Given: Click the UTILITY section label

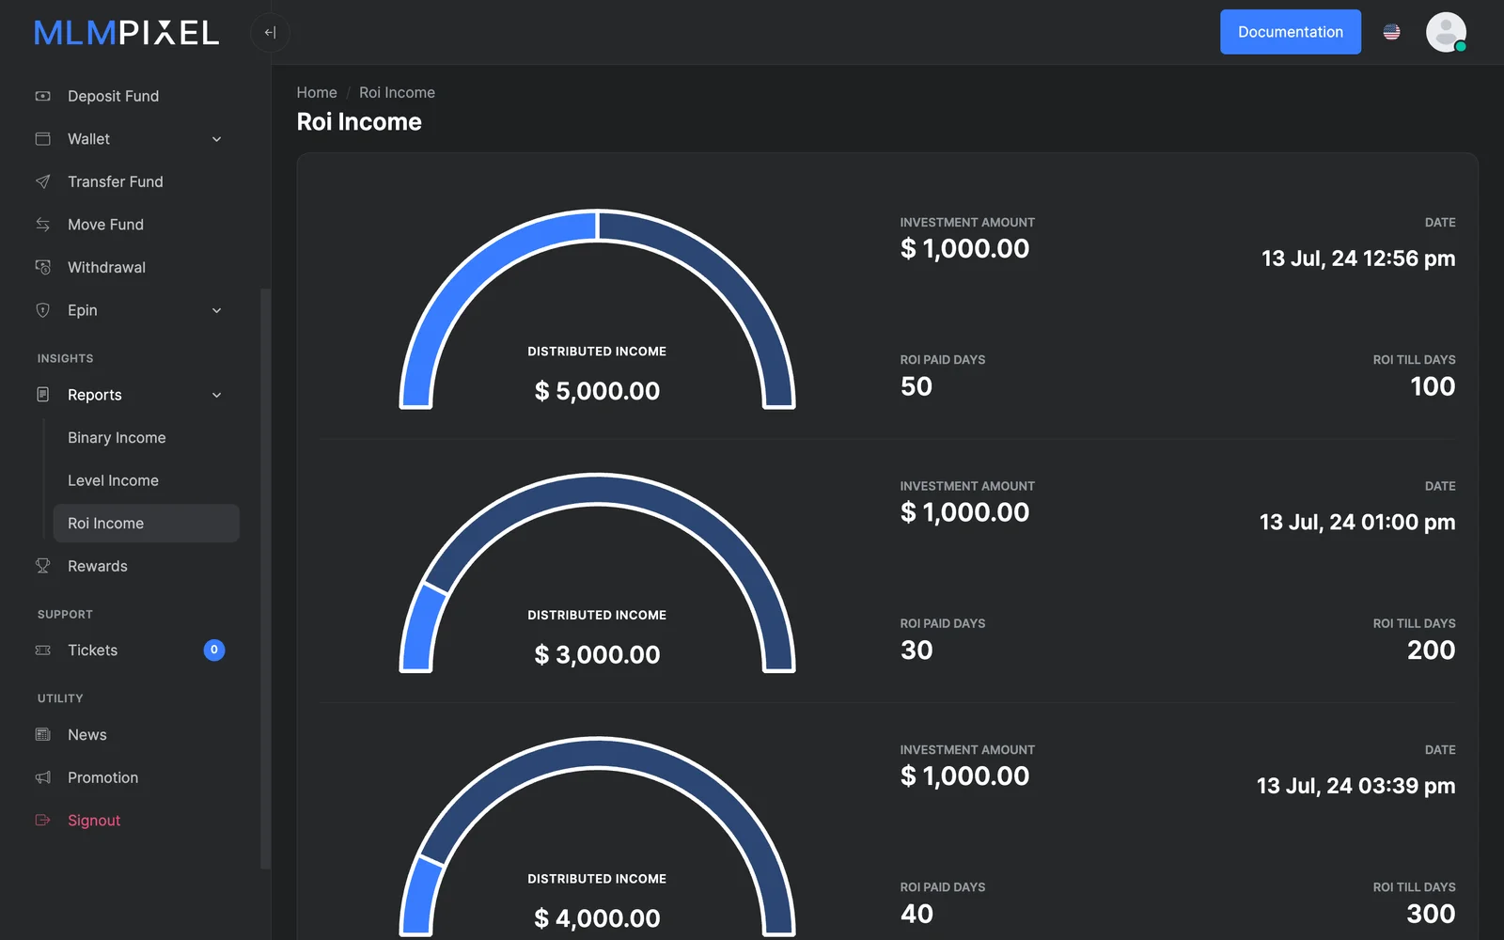Looking at the screenshot, I should 60,698.
